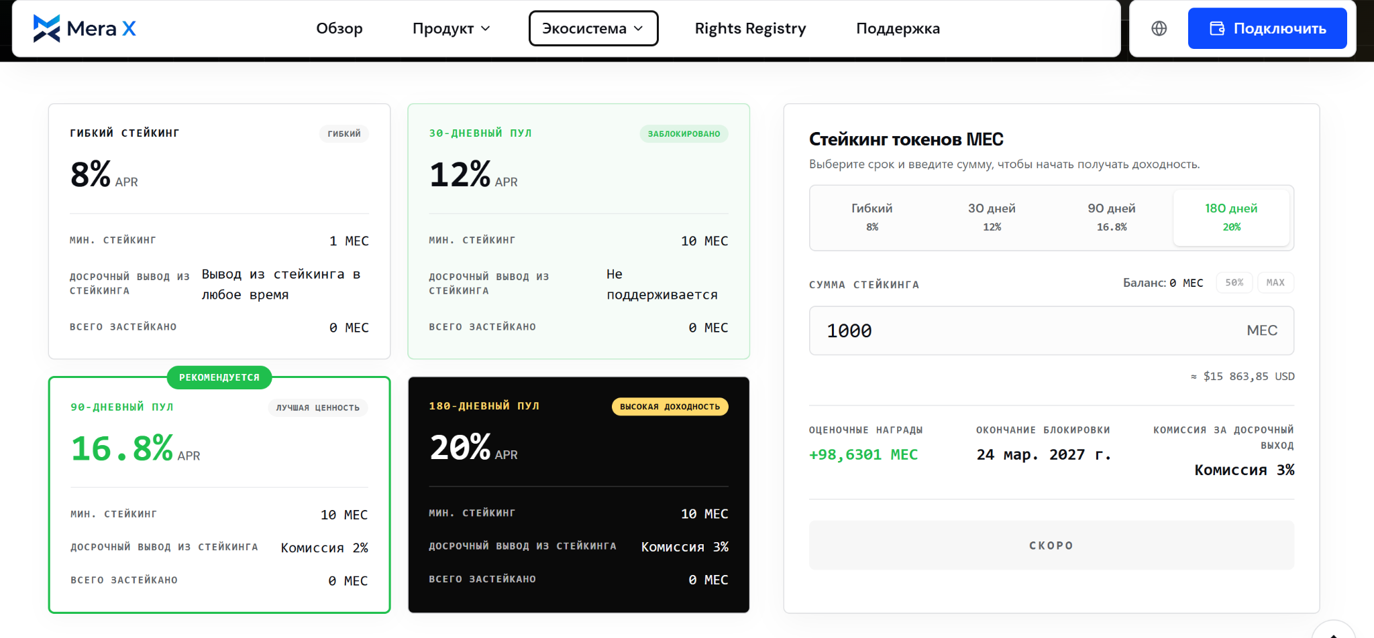Click the СКОРО button
Screen dimensions: 1374x638
[x=1051, y=546]
